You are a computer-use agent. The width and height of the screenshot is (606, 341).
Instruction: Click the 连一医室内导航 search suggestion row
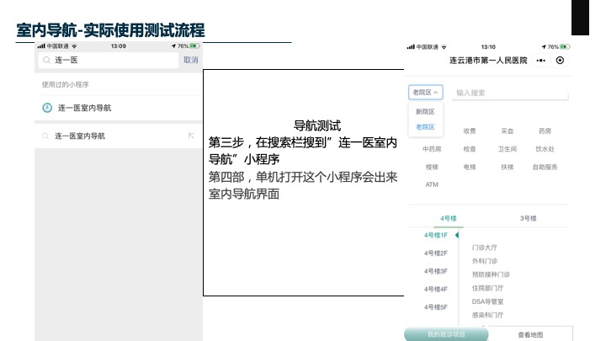(x=119, y=136)
